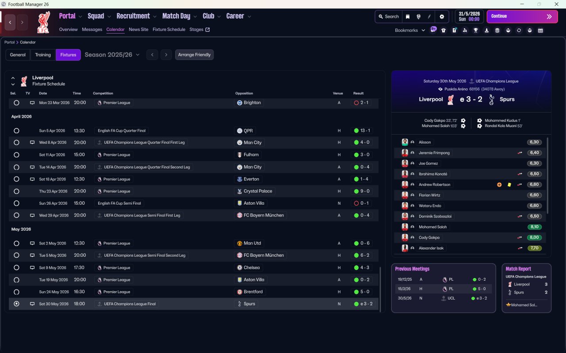Go to next season with right arrow
The height and width of the screenshot is (353, 566).
click(166, 55)
